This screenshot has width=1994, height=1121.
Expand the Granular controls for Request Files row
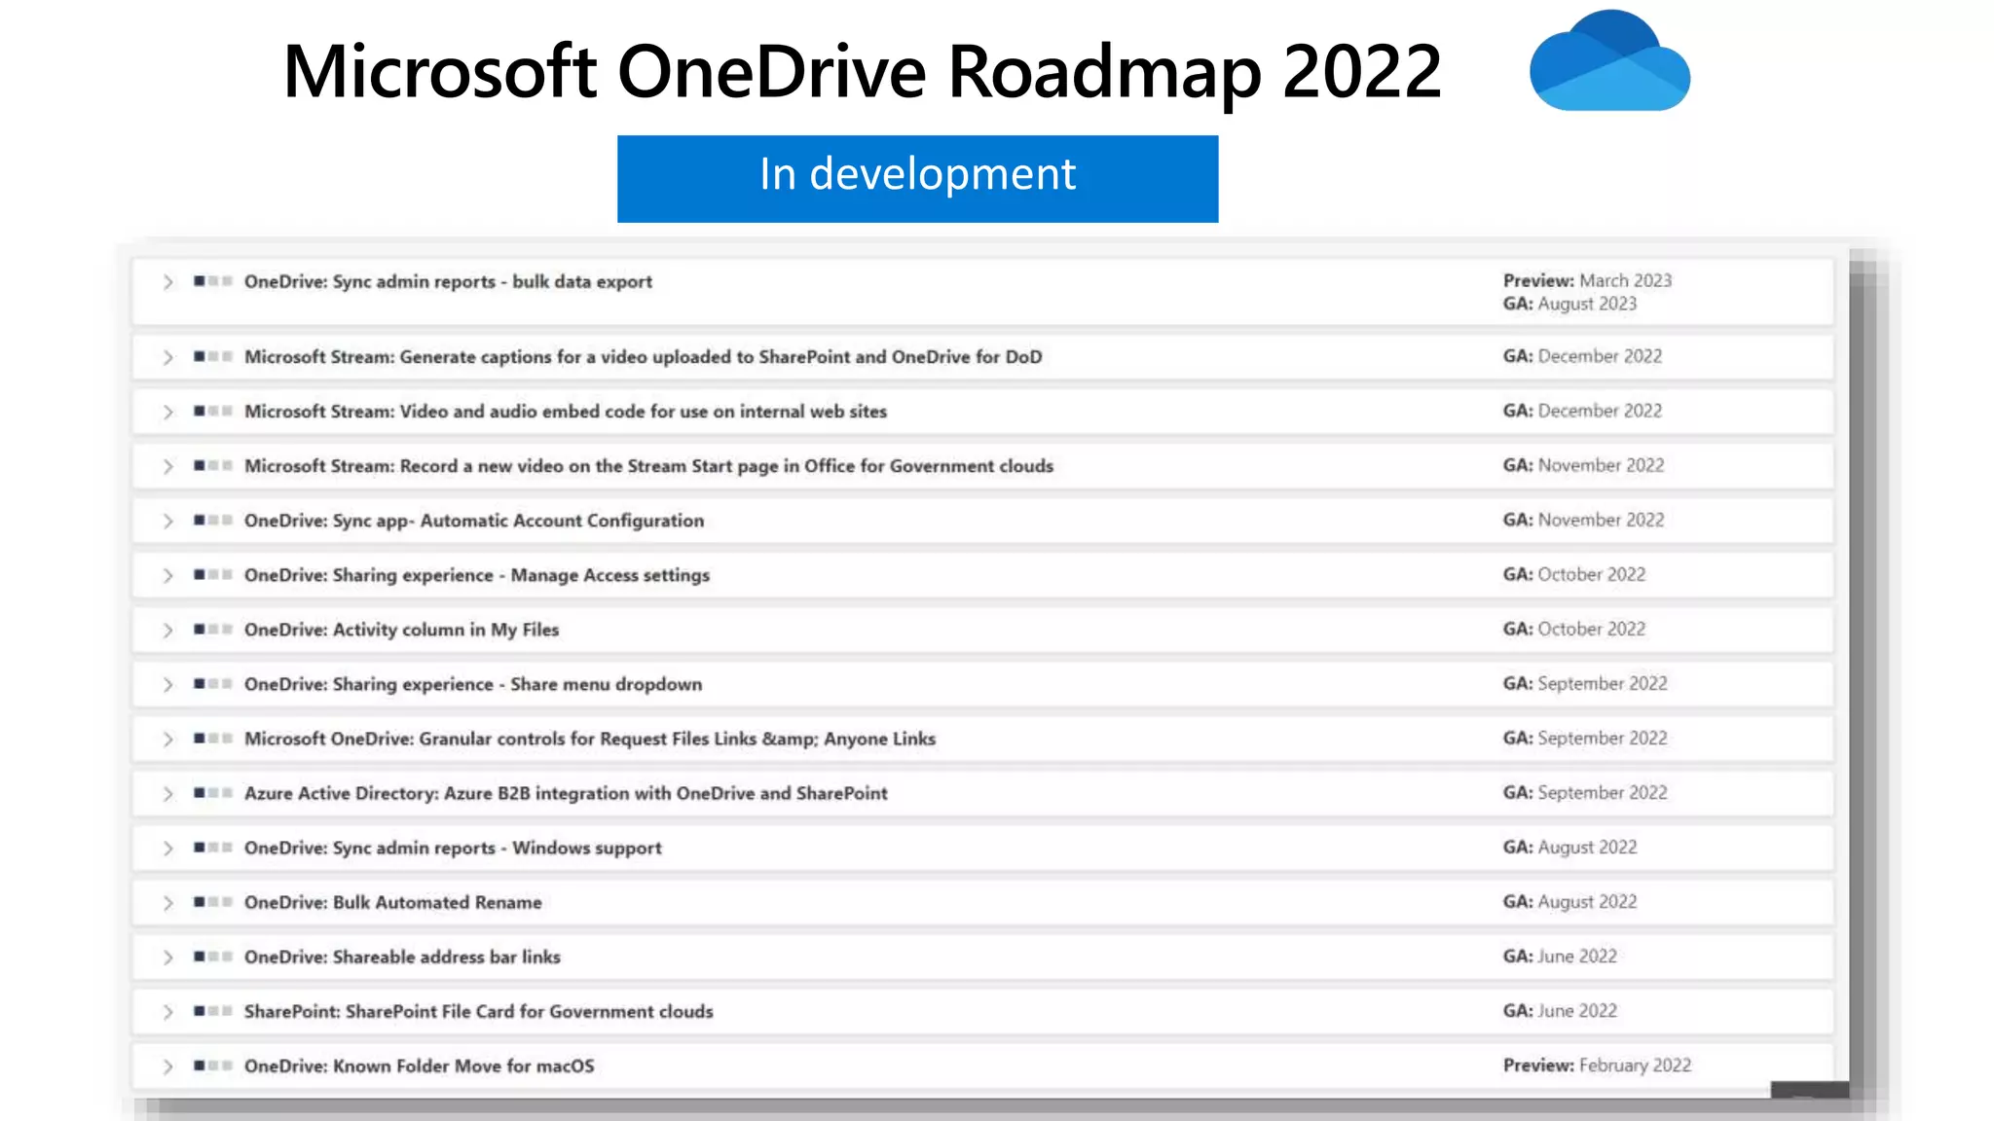(167, 739)
